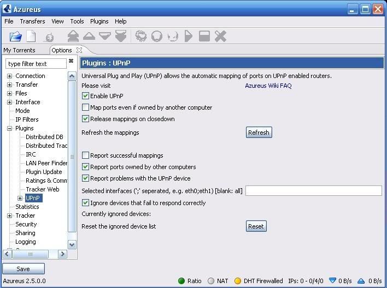Screen dimensions: 387x288
Task: Clear filter text with small X icon
Action: [x=71, y=61]
